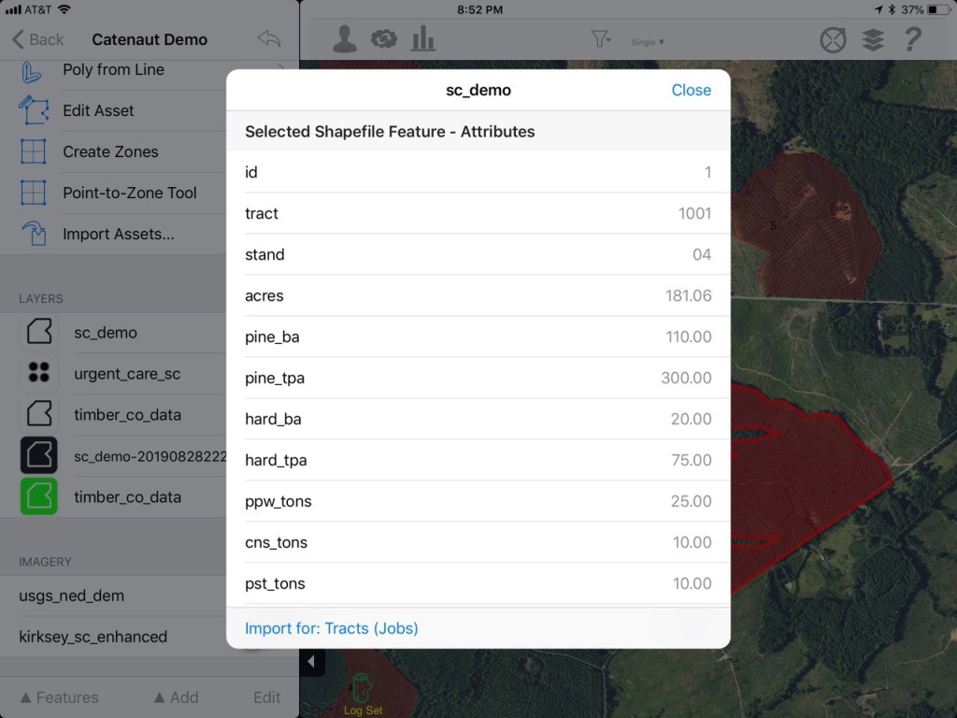Open the filter funnel dropdown
This screenshot has width=957, height=718.
pyautogui.click(x=600, y=39)
